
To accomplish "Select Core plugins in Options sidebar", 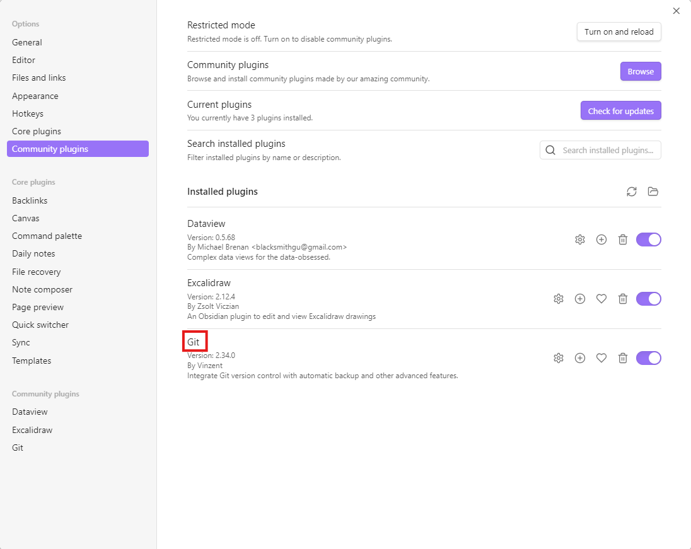I will (x=37, y=131).
